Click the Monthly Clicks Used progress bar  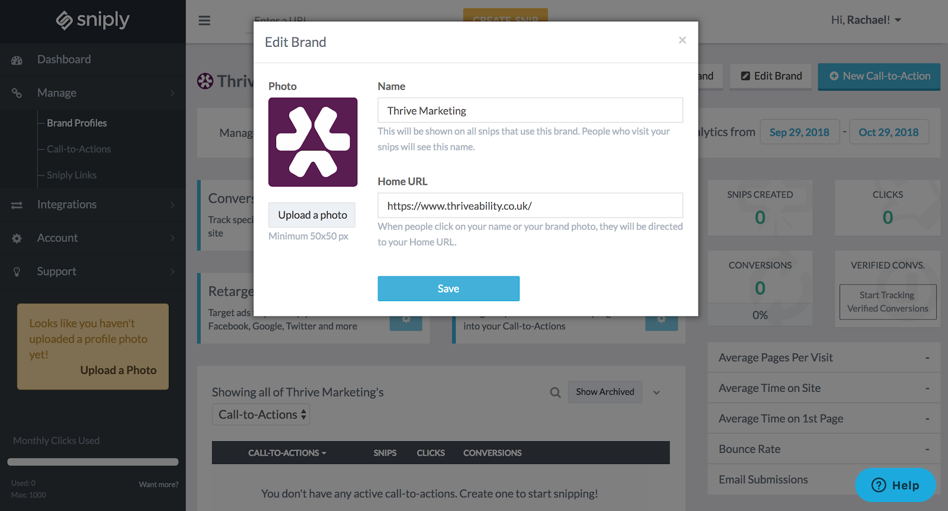pos(93,462)
